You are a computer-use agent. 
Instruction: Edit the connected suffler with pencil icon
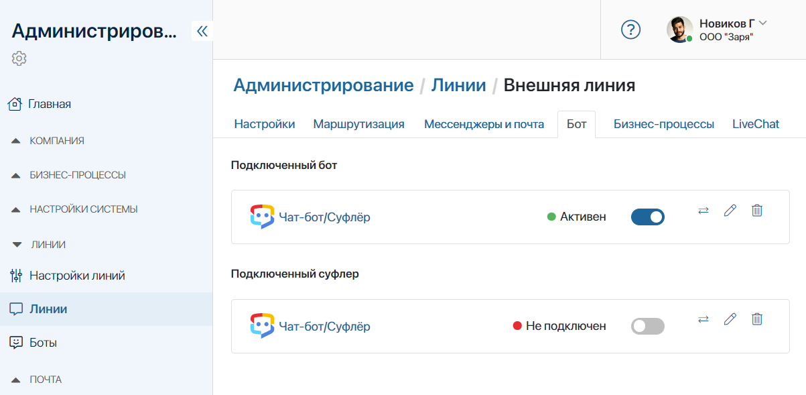pyautogui.click(x=730, y=319)
